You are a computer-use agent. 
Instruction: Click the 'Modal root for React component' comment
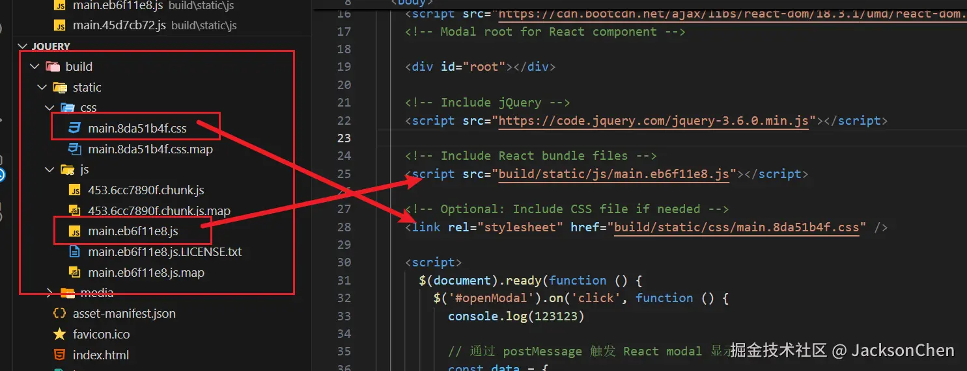coord(545,31)
